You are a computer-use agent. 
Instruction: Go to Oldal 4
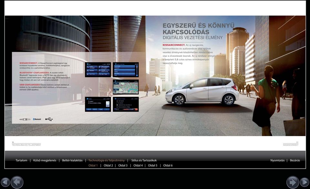[138, 165]
